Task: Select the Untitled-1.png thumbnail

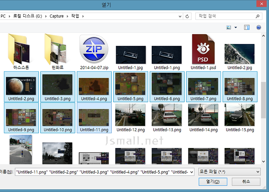Action: 167,55
